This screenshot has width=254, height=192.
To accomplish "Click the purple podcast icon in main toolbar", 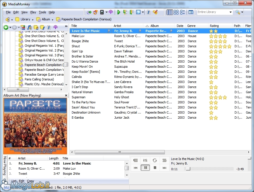I will 111,12.
